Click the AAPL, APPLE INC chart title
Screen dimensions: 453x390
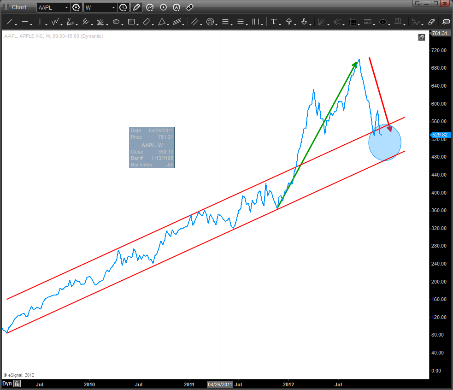(x=54, y=36)
